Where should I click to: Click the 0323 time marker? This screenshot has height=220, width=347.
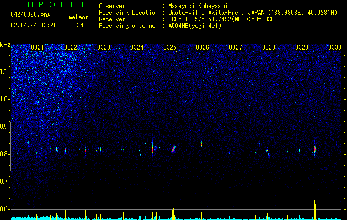click(x=104, y=47)
